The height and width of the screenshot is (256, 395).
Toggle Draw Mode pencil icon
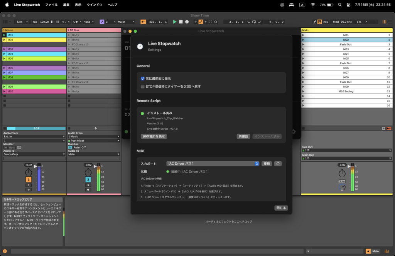[315, 22]
